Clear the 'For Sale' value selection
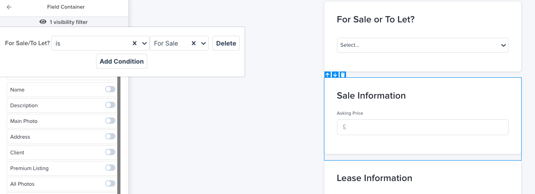 pyautogui.click(x=194, y=43)
